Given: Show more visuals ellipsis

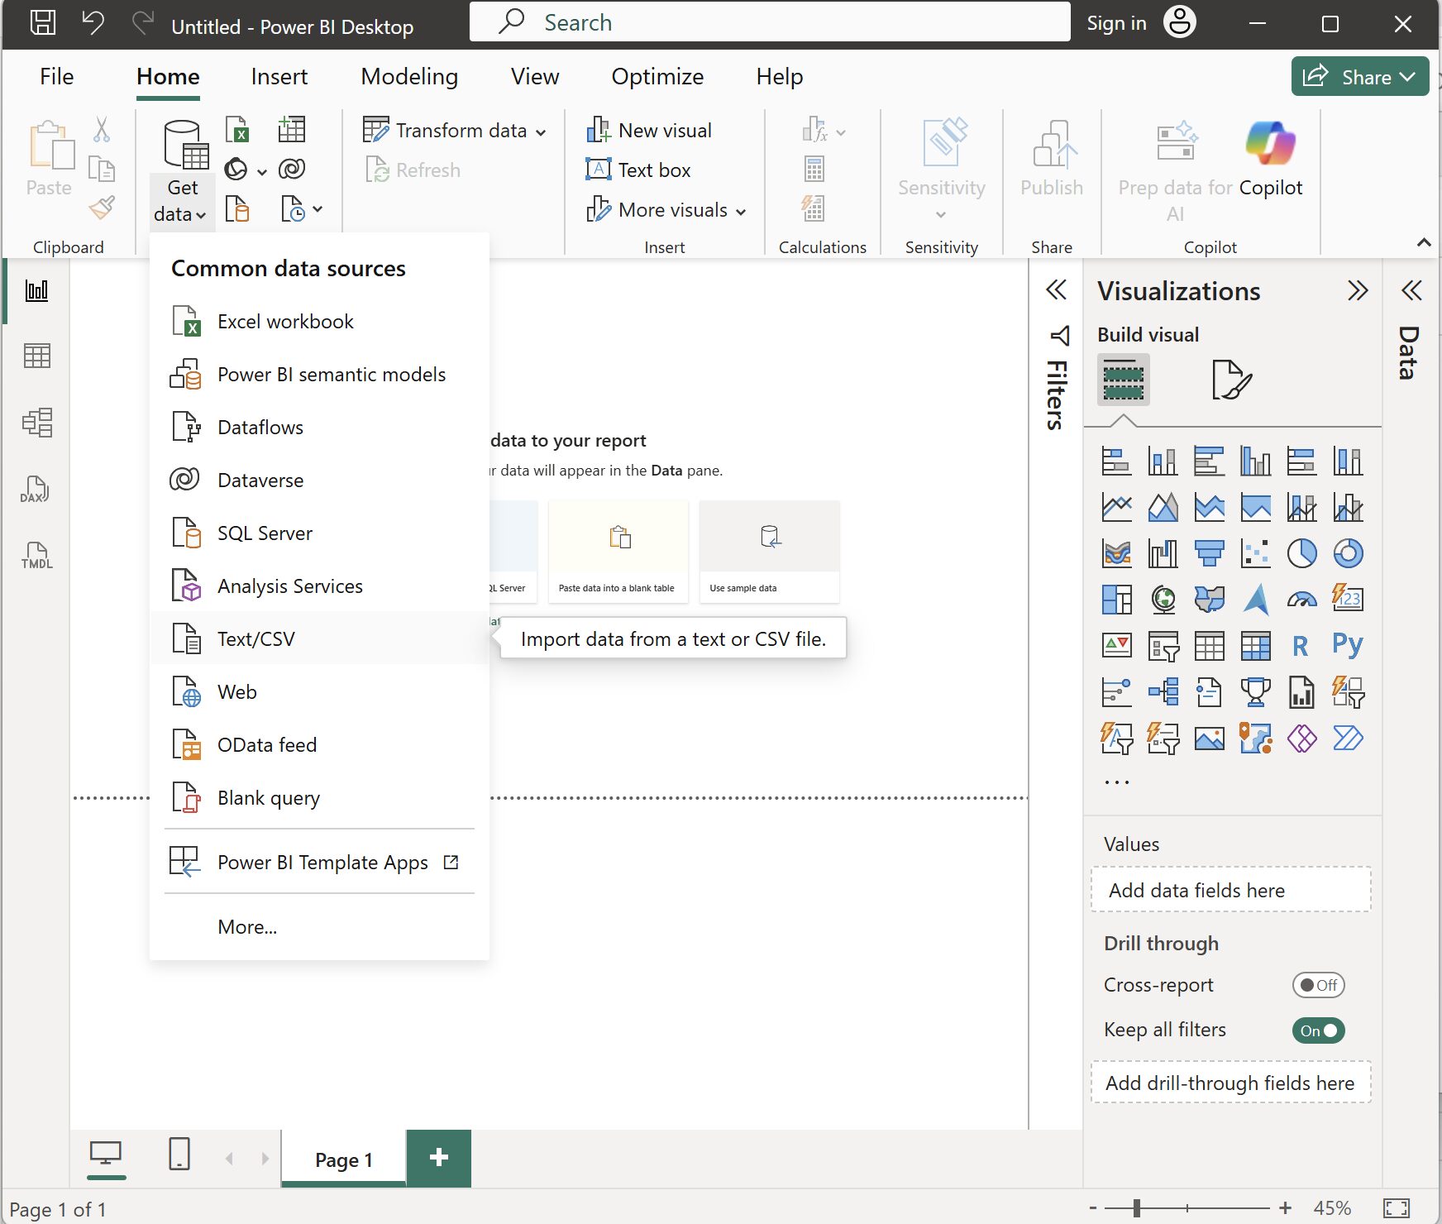Looking at the screenshot, I should point(1116,782).
